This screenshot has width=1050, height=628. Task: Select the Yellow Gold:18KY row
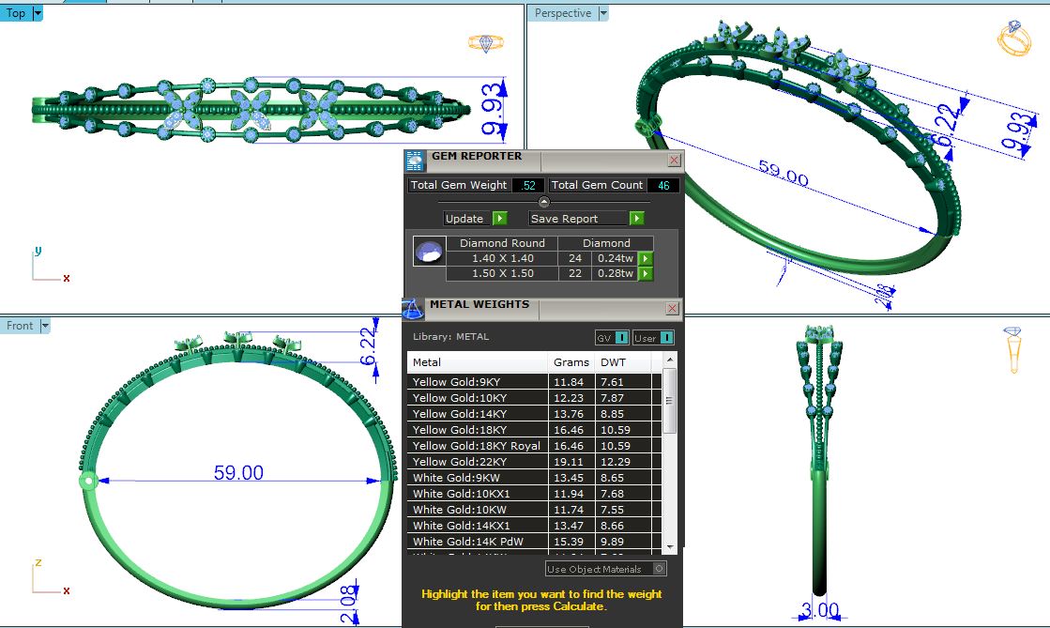click(478, 430)
